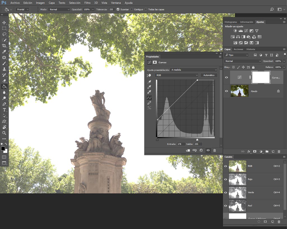The image size is (287, 229).
Task: Click the white point slider under curve
Action: [x=197, y=140]
